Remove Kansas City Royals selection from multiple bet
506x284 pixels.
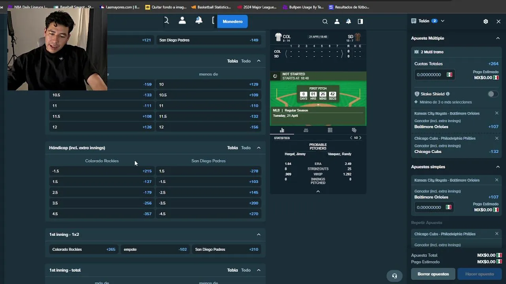[x=497, y=113]
